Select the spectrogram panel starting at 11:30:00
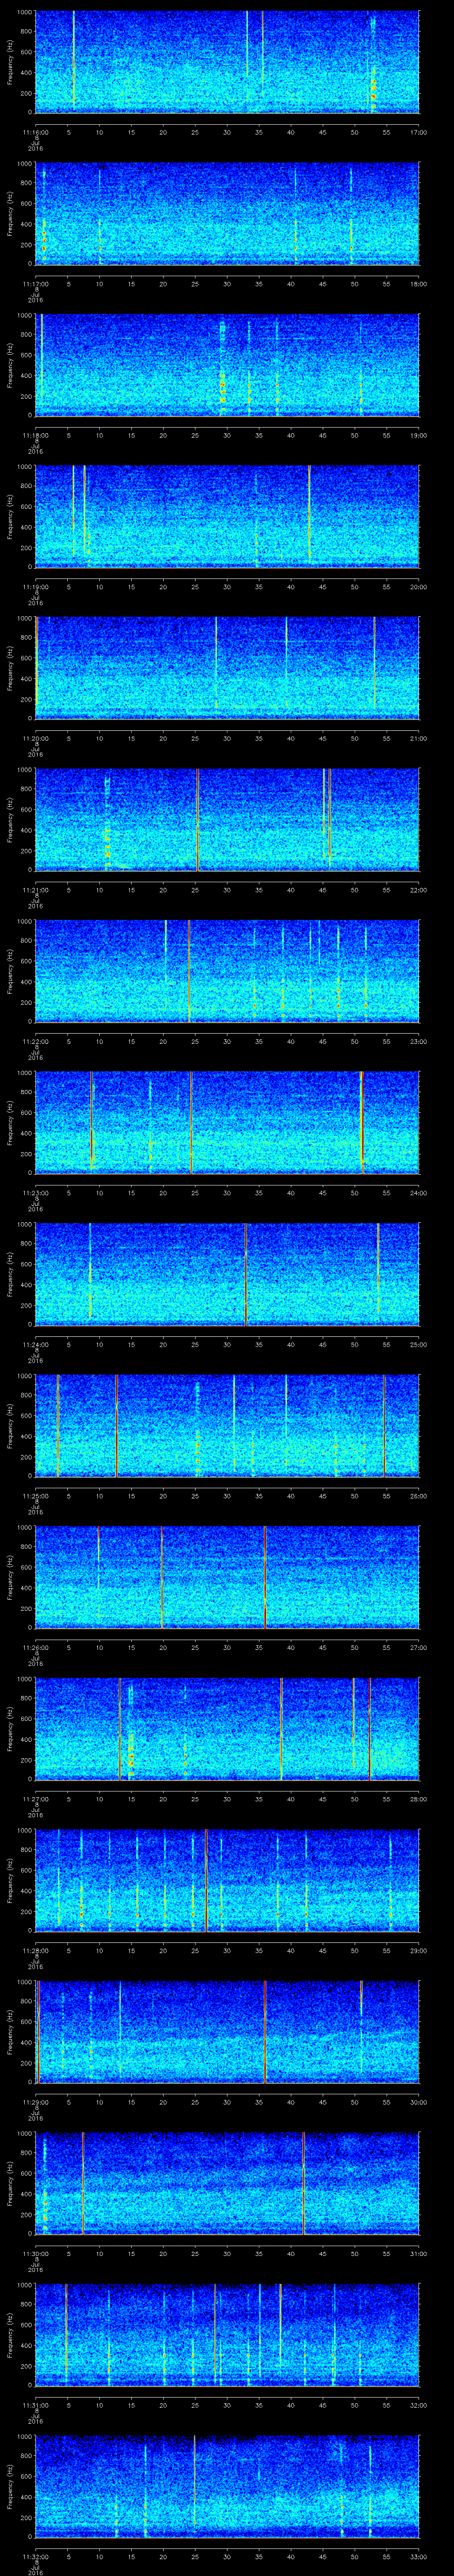 (227, 2183)
